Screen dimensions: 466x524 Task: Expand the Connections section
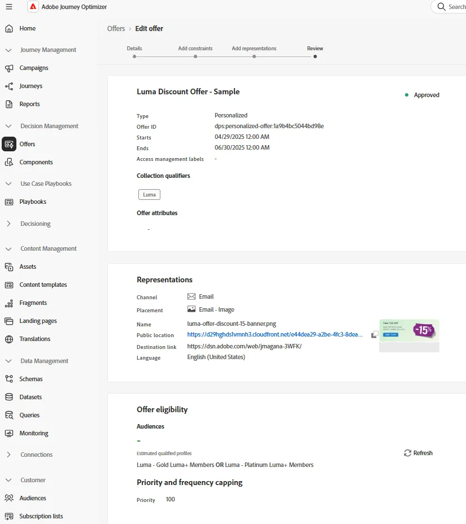click(x=8, y=455)
